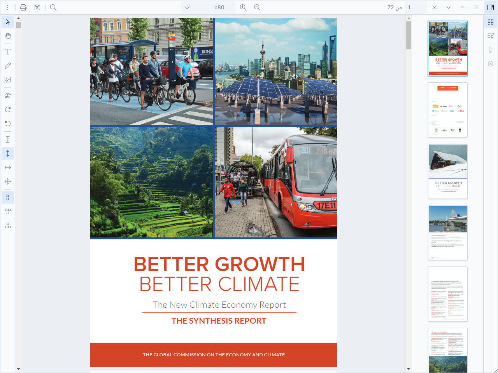The height and width of the screenshot is (373, 498).
Task: Open page 1 cover thumbnail
Action: [448, 49]
